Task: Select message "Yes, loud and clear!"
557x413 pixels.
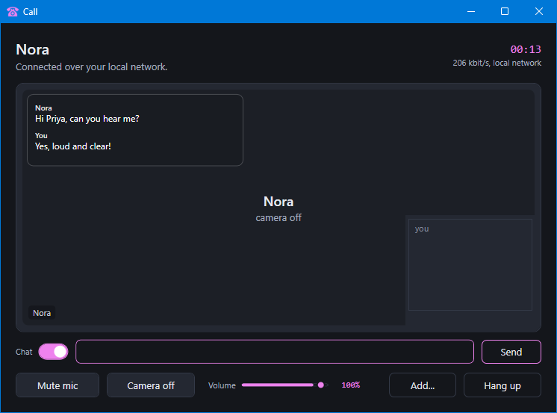Action: click(73, 146)
